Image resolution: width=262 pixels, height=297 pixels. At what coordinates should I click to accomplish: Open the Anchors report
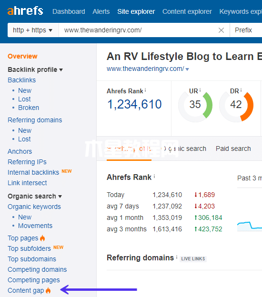click(20, 151)
